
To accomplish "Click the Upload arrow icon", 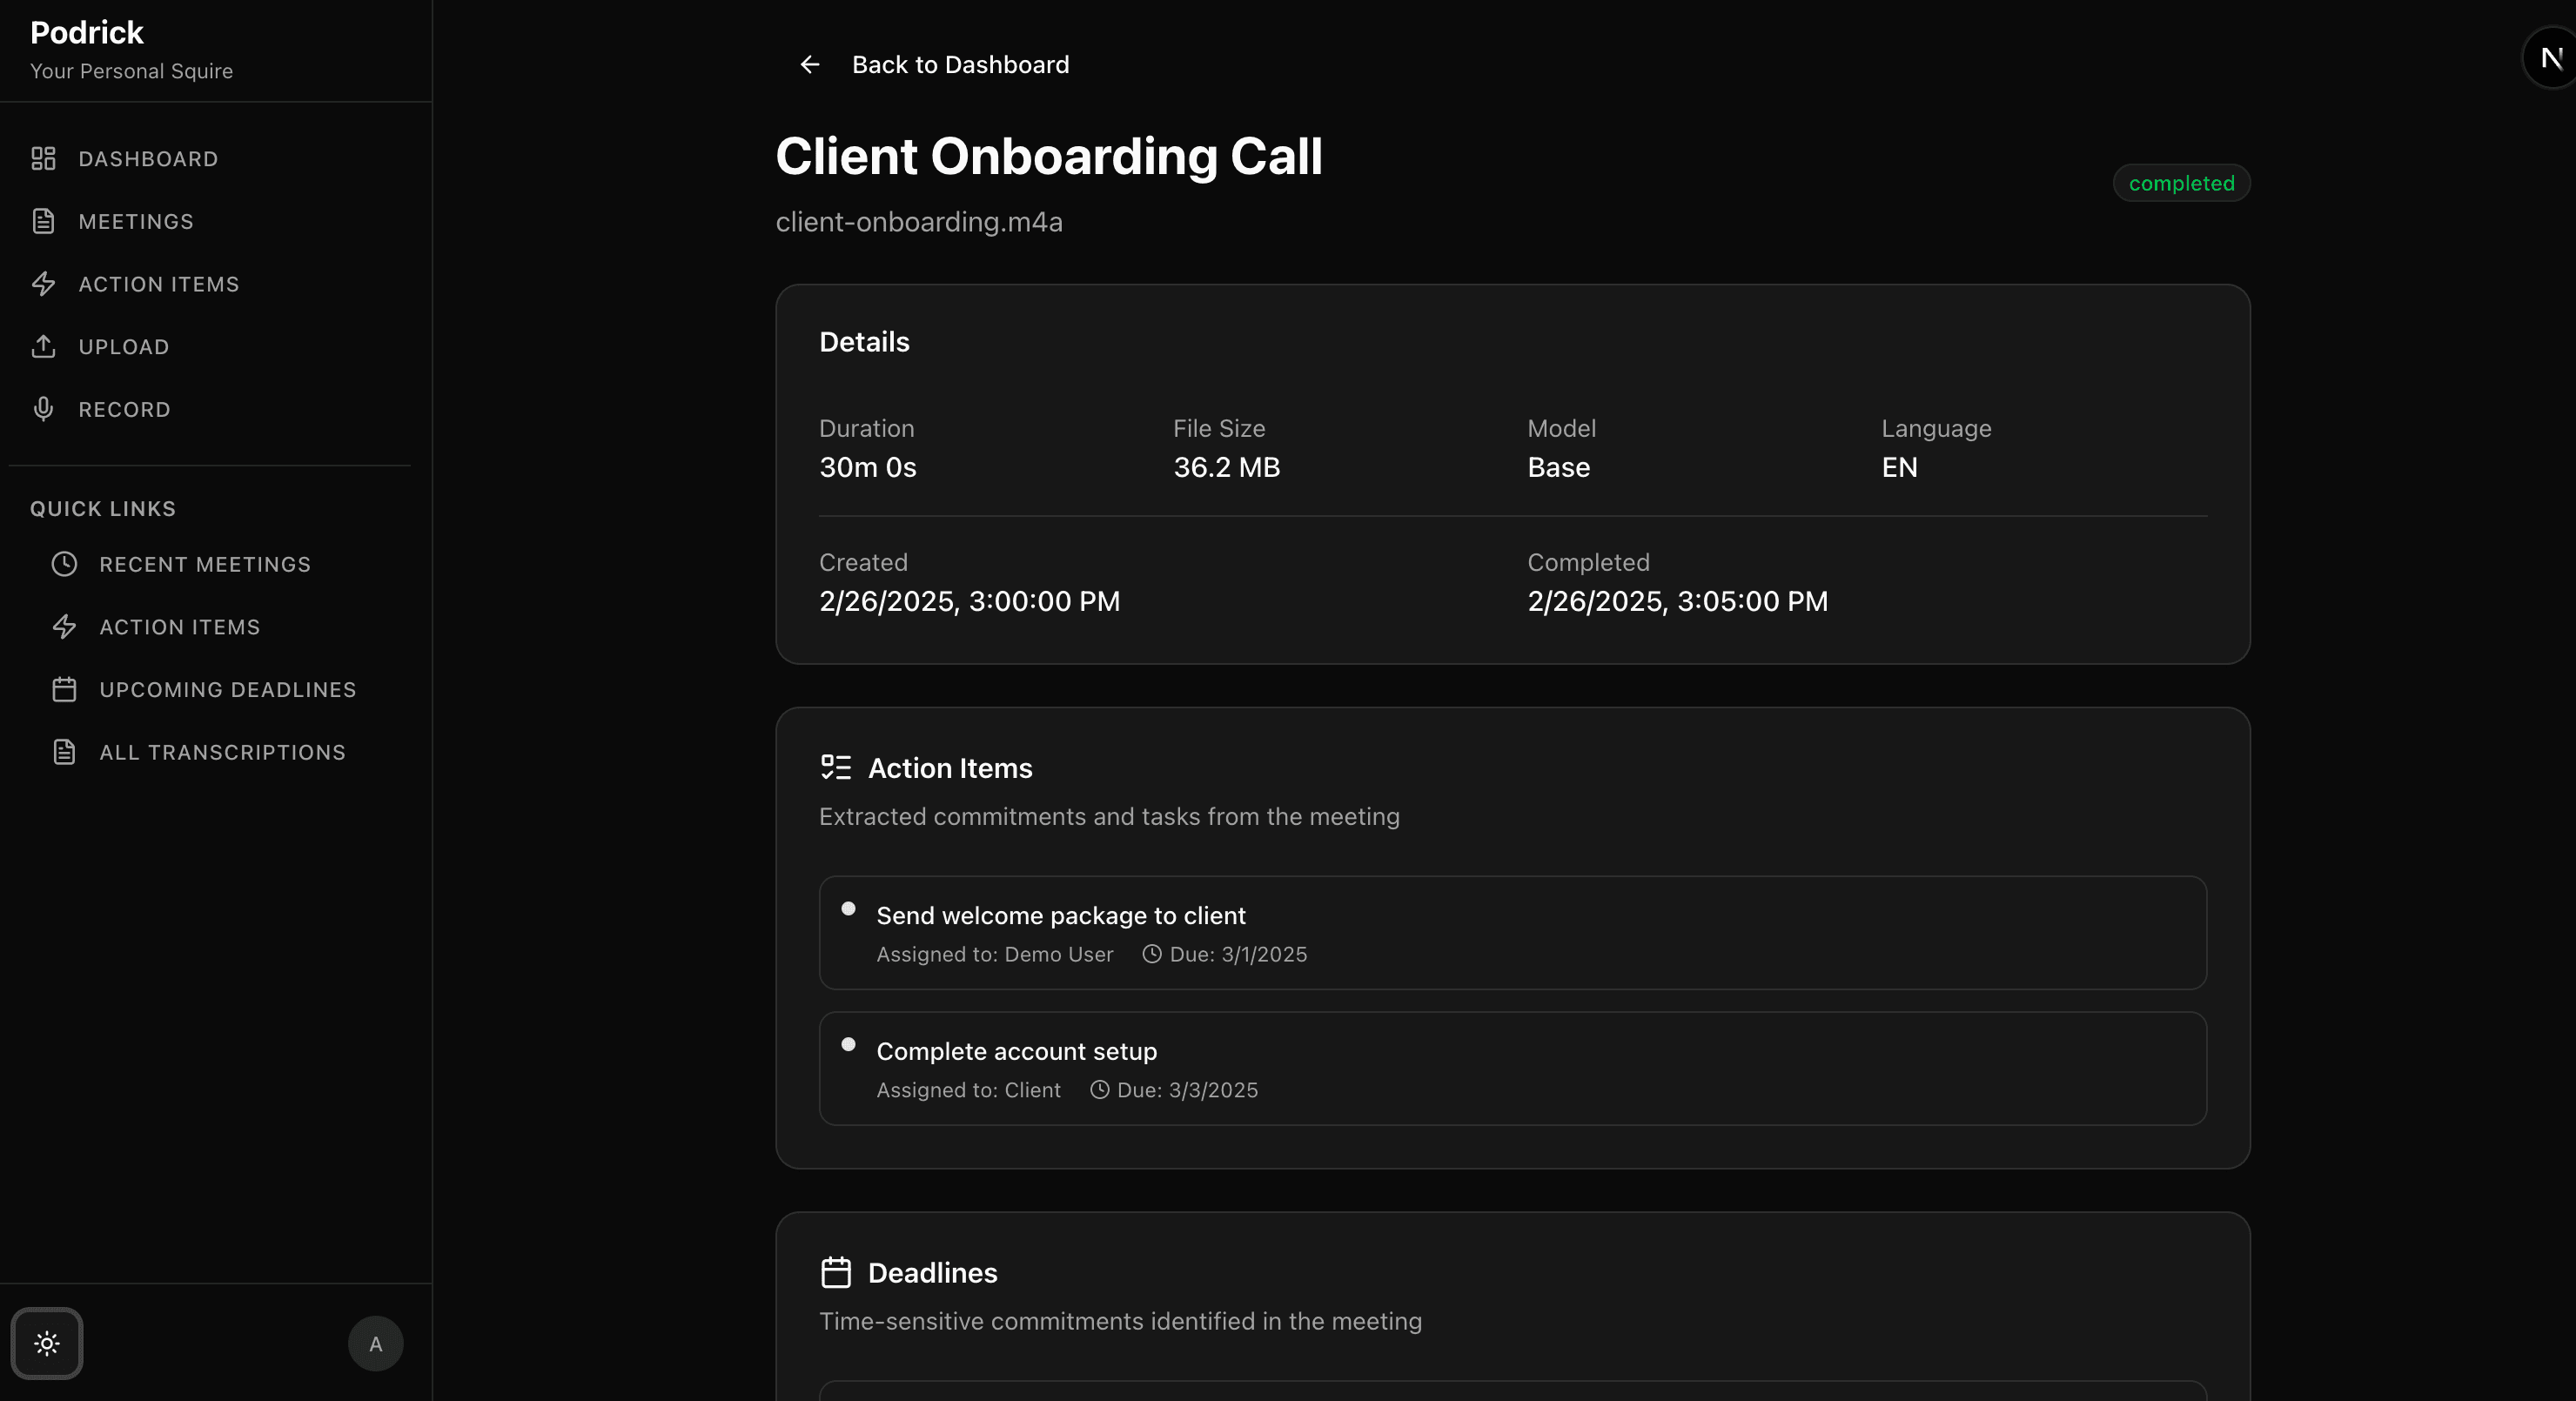I will [43, 346].
